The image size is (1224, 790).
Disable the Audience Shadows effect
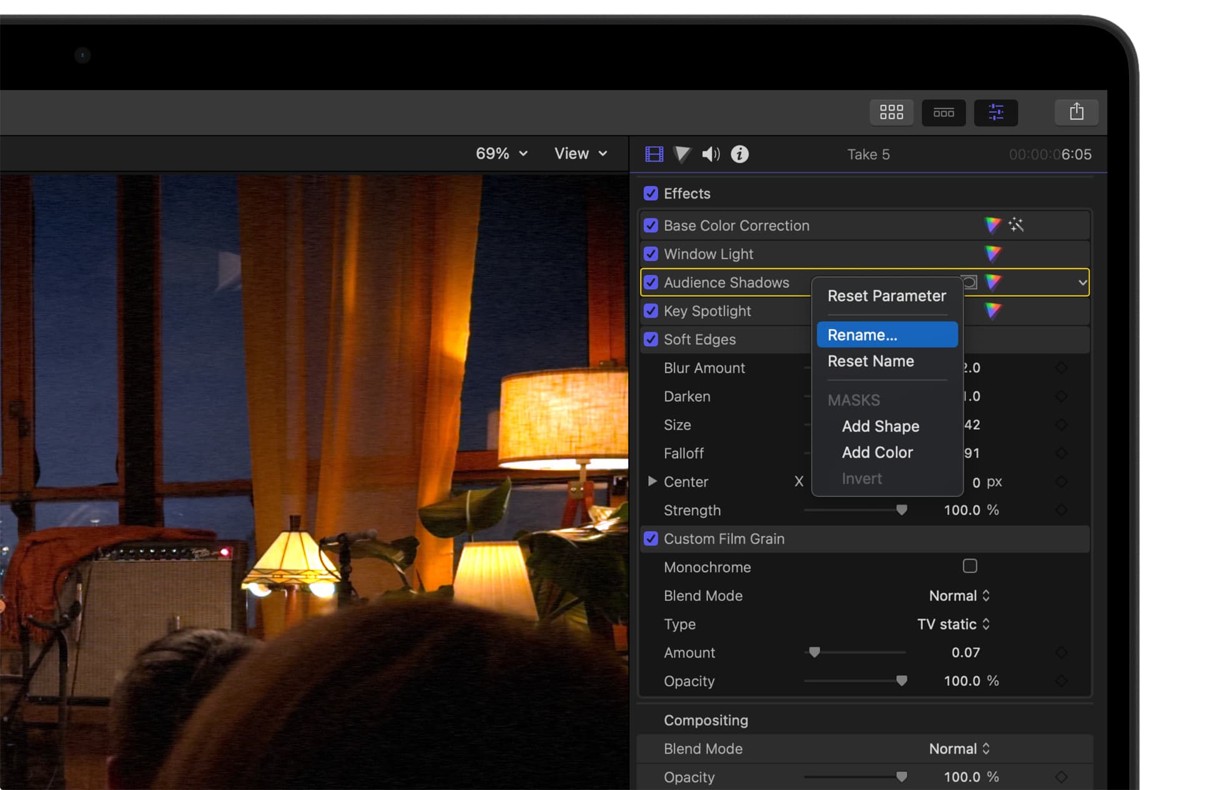[x=651, y=282]
